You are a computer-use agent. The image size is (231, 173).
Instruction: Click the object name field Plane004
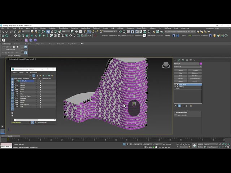click(186, 63)
